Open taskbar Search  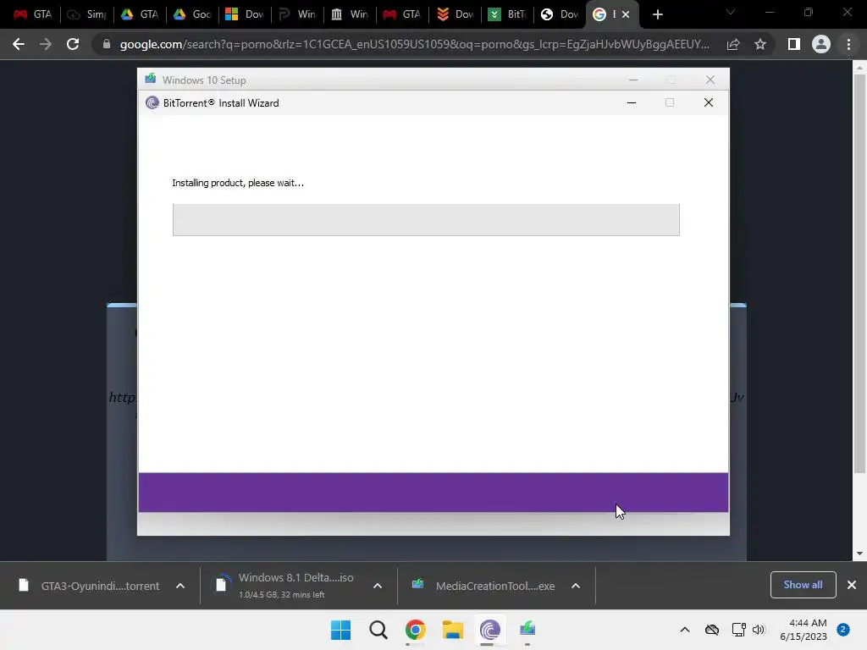[378, 630]
